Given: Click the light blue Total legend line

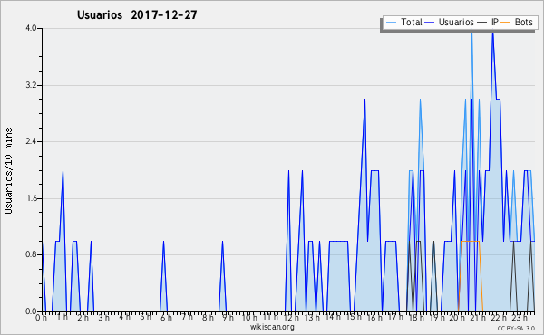Looking at the screenshot, I should (391, 23).
